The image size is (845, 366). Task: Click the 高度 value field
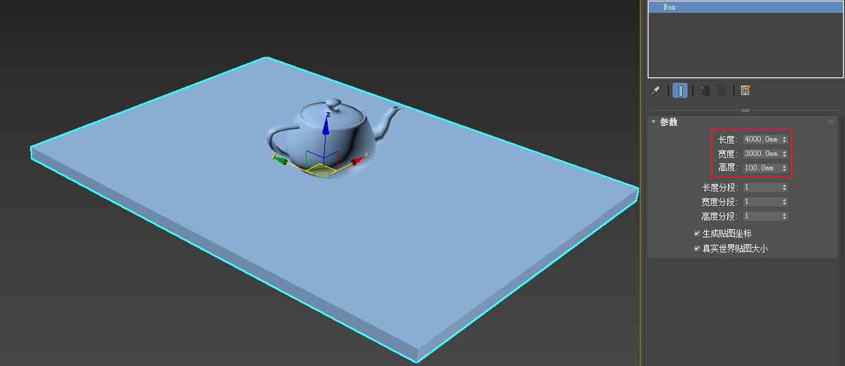click(x=761, y=168)
